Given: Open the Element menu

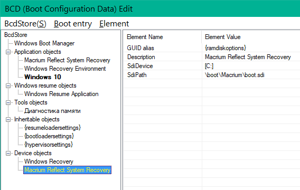Looking at the screenshot, I should pyautogui.click(x=114, y=24).
